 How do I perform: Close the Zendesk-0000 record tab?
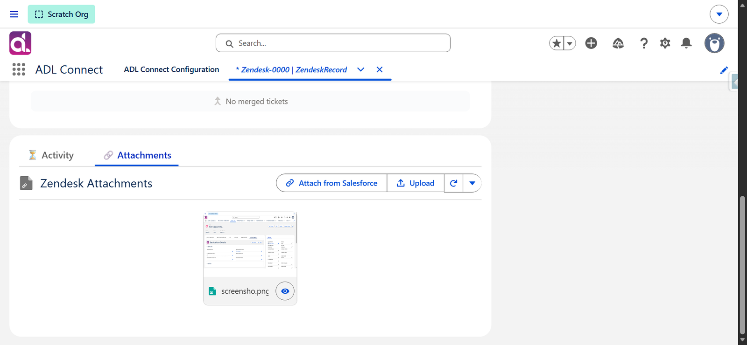(x=380, y=69)
